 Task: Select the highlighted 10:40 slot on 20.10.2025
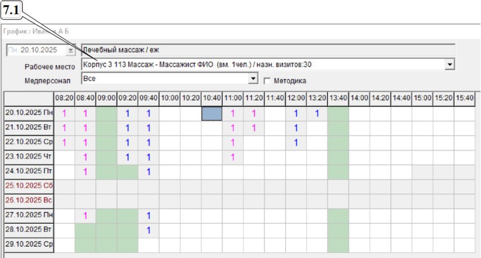(x=212, y=113)
